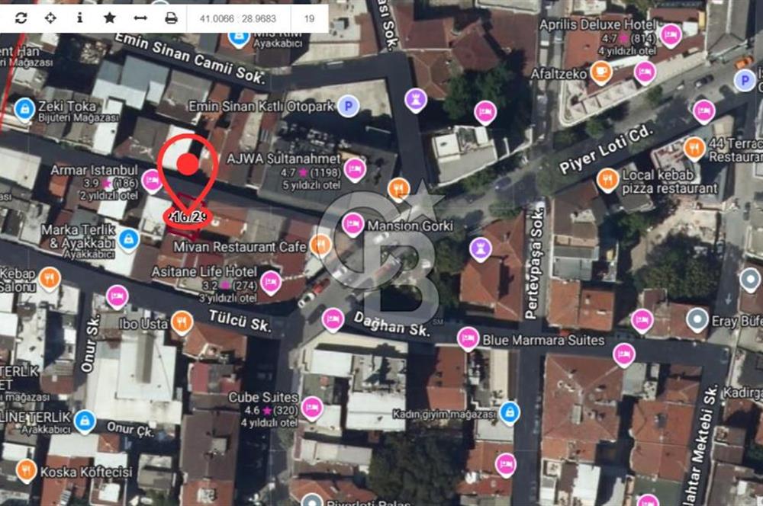Open the Zeki Toka shop marker
Screen dimensions: 763x506
click(x=24, y=110)
